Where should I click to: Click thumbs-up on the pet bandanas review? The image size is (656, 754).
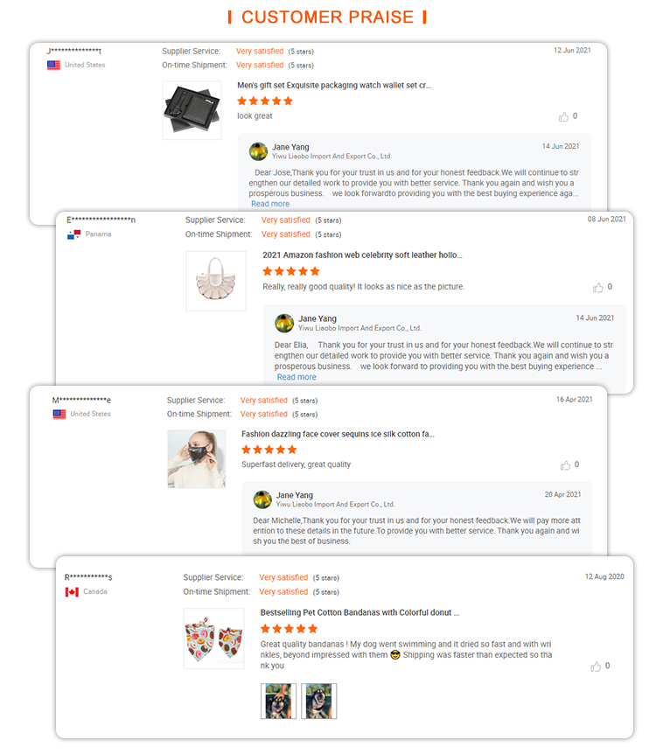(597, 667)
